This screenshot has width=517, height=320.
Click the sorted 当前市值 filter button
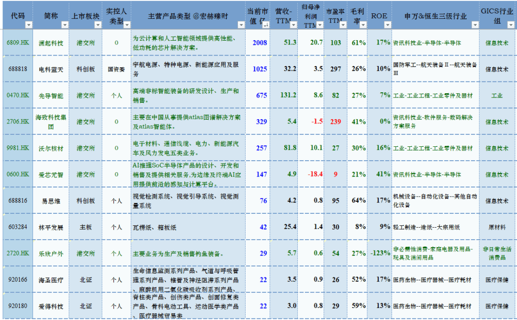coord(266,25)
